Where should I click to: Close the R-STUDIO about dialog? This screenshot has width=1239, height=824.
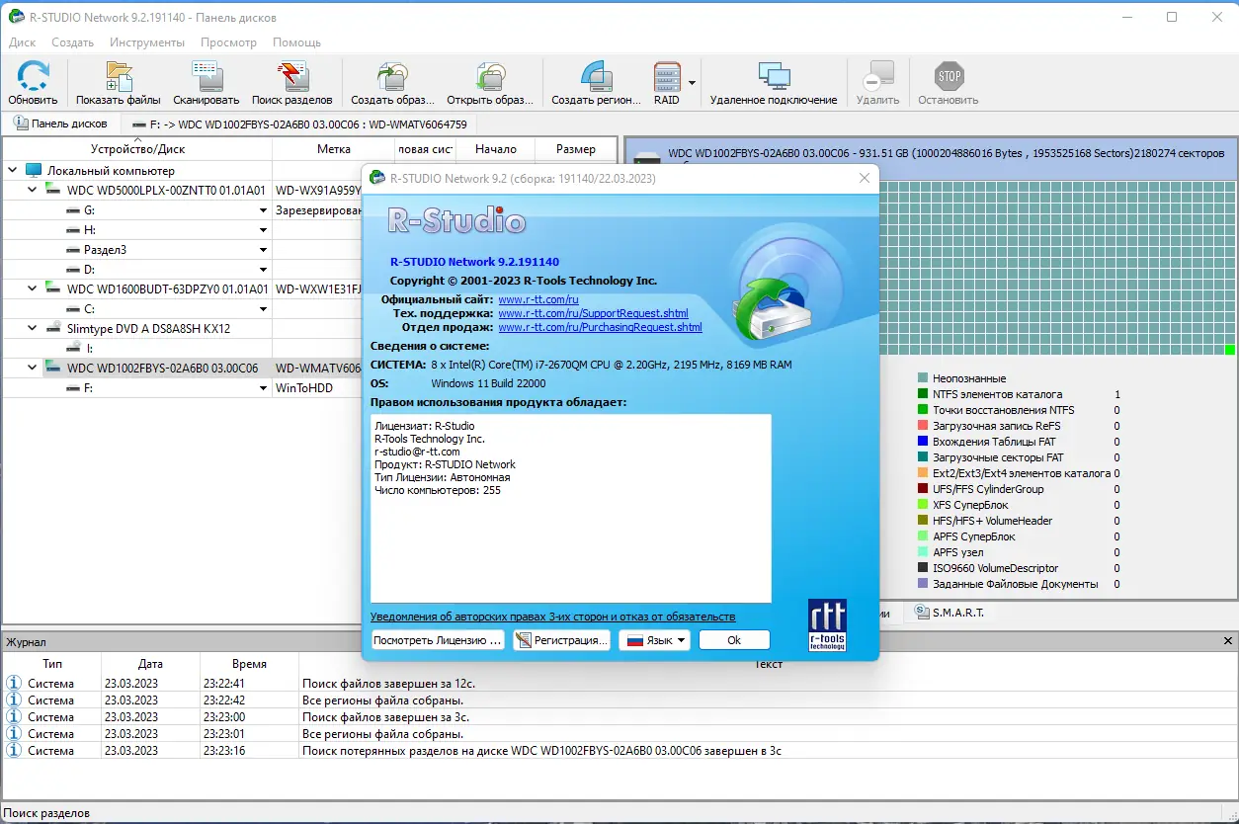[865, 178]
